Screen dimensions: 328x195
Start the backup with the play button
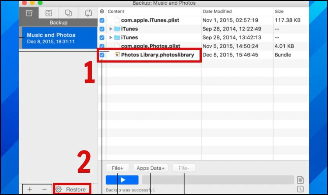point(122,180)
